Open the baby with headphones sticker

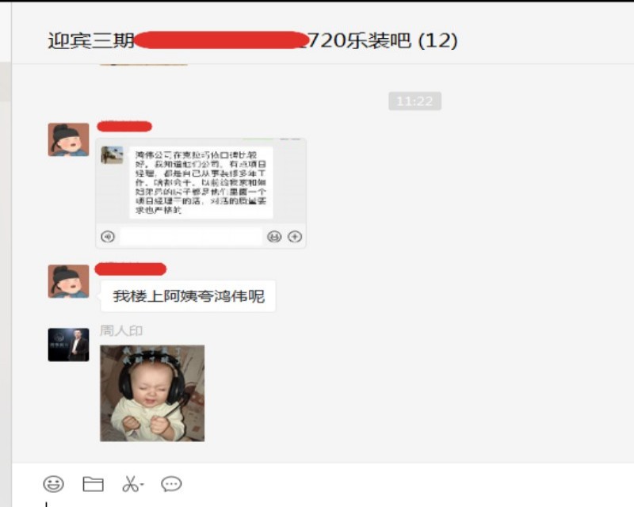tap(152, 393)
